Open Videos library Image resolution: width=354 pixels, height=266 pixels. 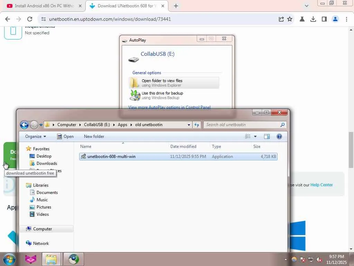click(43, 214)
